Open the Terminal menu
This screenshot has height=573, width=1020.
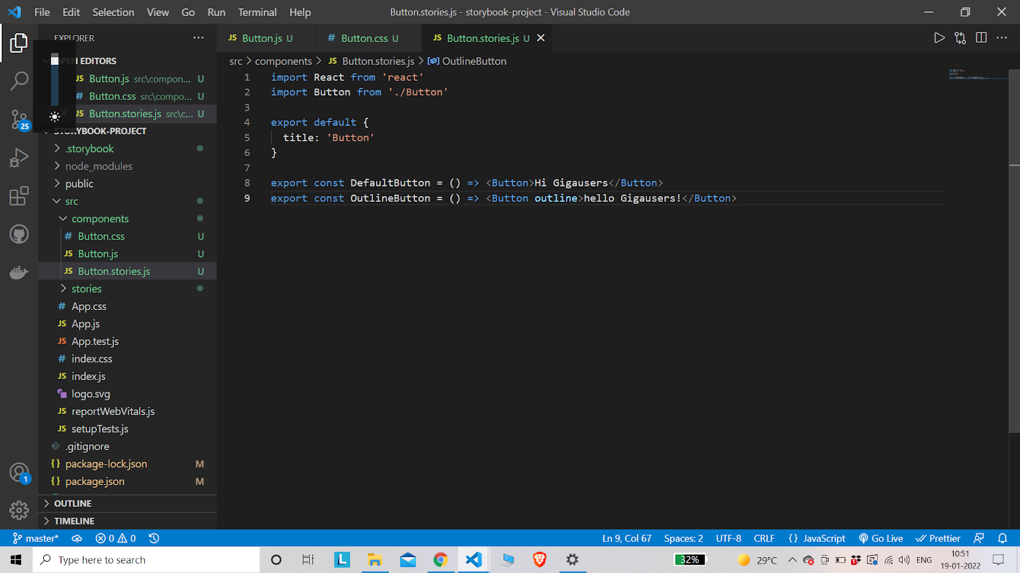point(257,12)
